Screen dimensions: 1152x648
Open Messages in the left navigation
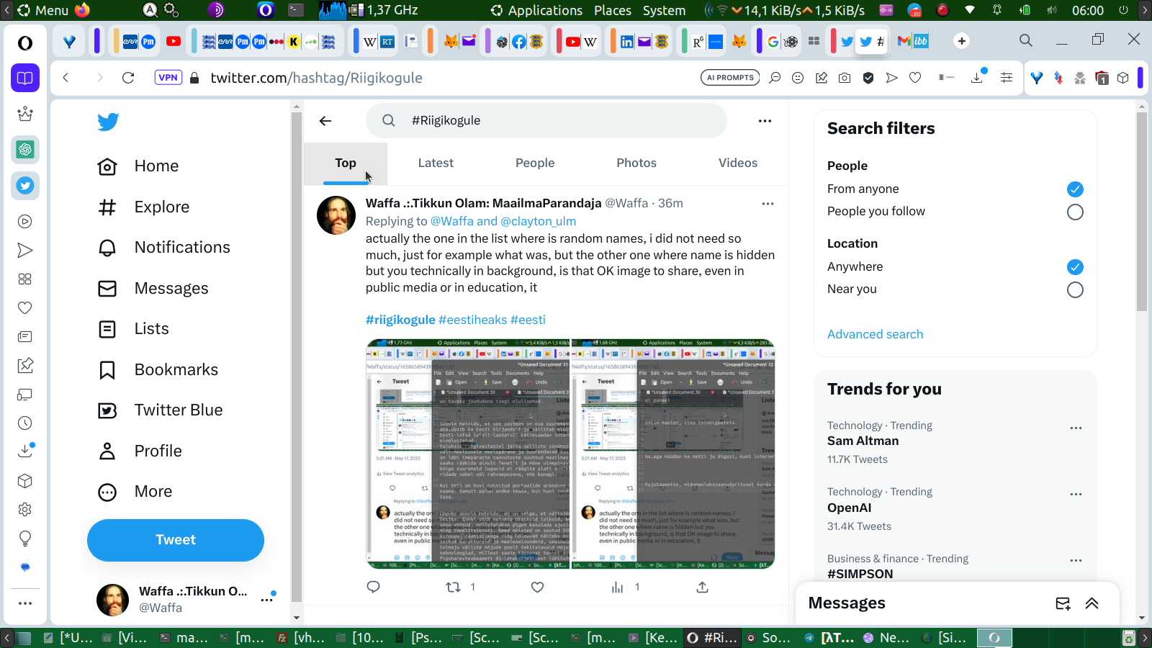coord(153,289)
